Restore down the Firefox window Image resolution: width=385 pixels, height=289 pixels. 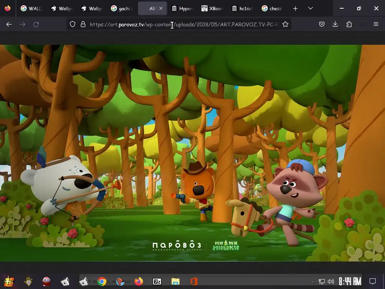click(x=359, y=8)
